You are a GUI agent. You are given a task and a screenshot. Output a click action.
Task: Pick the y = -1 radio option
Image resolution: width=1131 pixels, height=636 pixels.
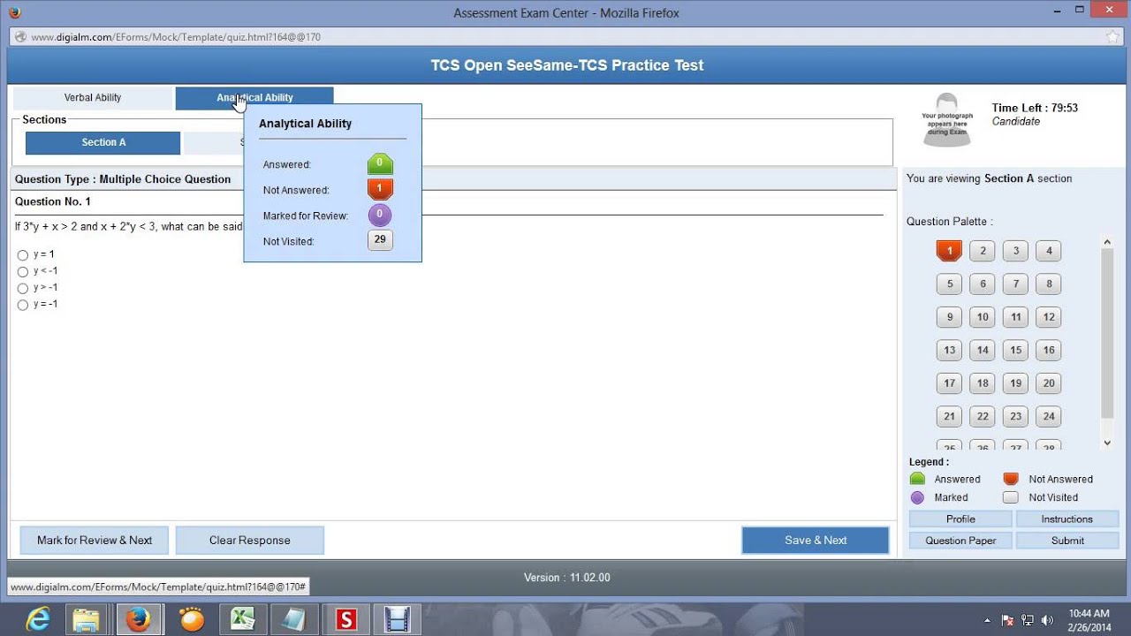coord(23,306)
